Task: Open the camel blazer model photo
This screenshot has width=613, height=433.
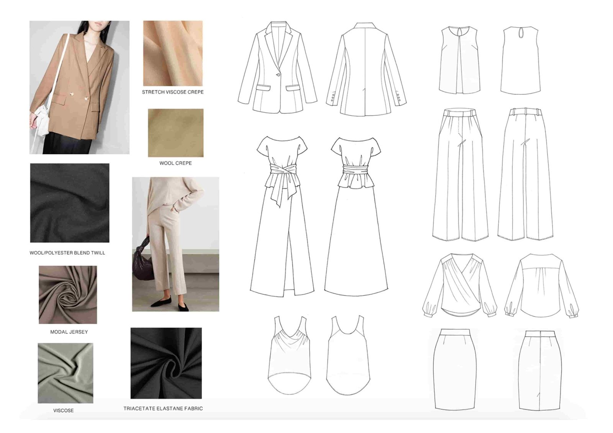Action: [79, 87]
